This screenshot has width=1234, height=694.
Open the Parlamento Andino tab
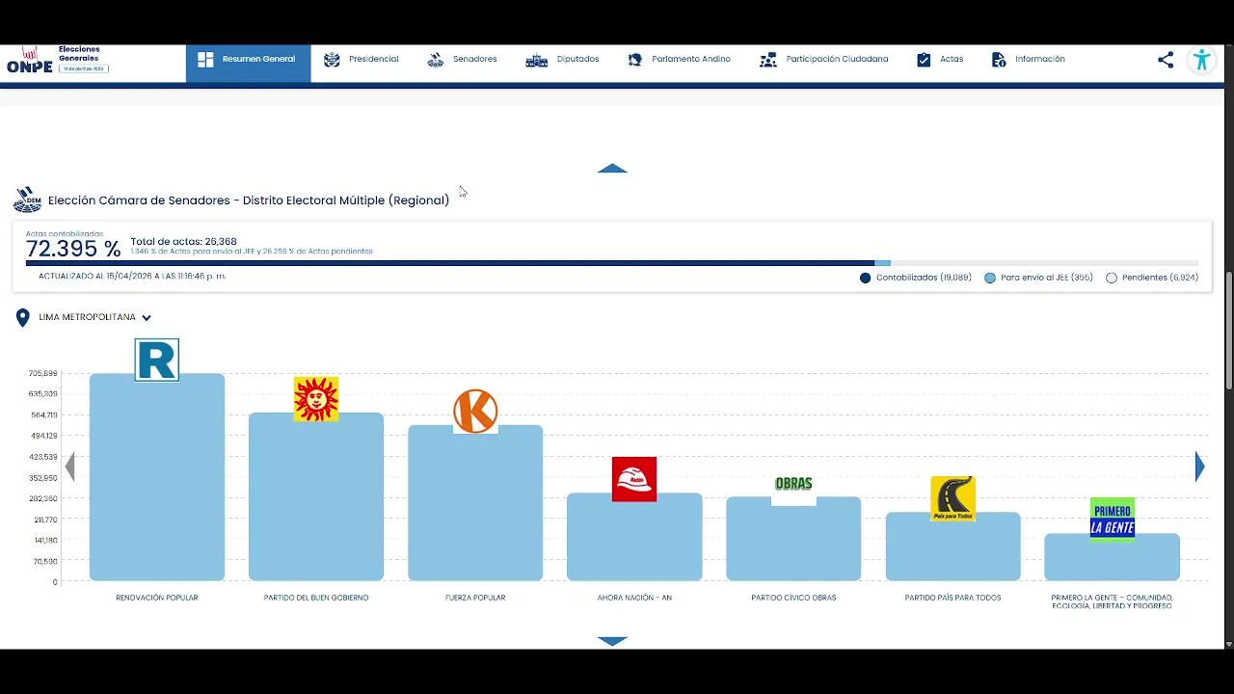(679, 60)
